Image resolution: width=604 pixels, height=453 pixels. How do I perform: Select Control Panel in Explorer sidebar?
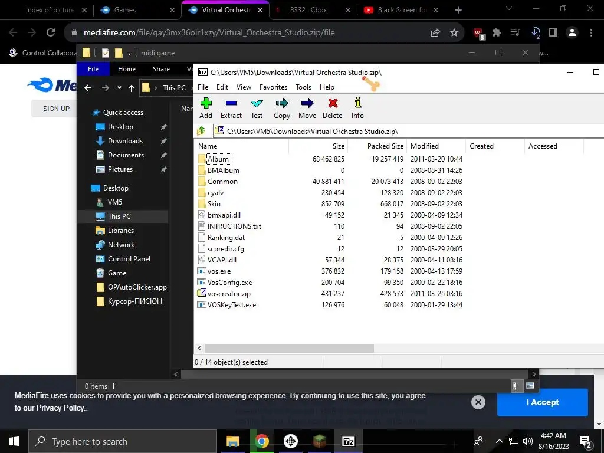pyautogui.click(x=129, y=259)
